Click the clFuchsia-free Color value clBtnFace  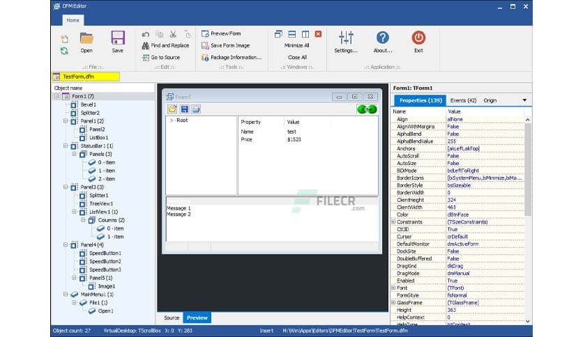pos(458,214)
